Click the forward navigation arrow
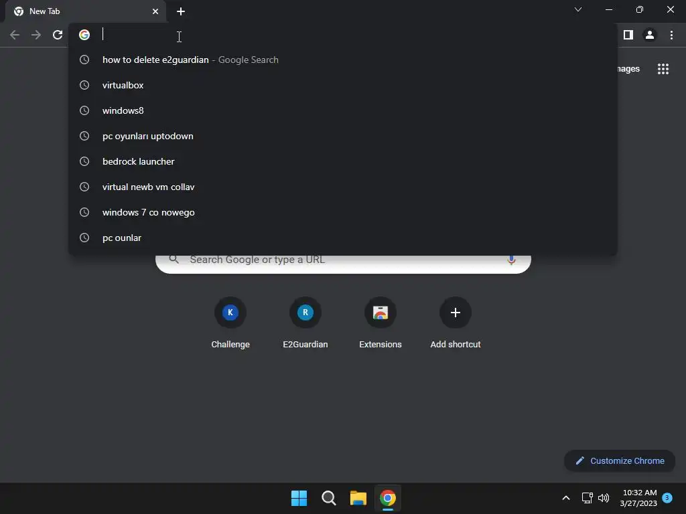 tap(36, 35)
